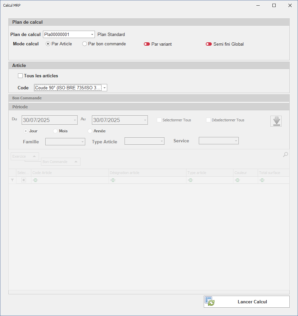Viewport: 298px width, 316px height.
Task: Click the grid filter funnel icon
Action: pyautogui.click(x=12, y=180)
